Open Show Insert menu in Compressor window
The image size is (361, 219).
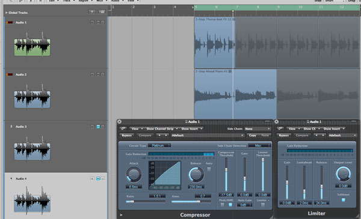tap(191, 129)
